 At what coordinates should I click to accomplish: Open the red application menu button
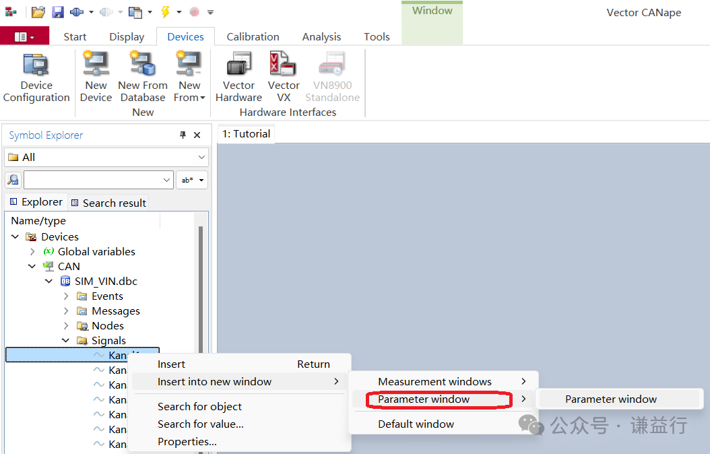coord(24,36)
